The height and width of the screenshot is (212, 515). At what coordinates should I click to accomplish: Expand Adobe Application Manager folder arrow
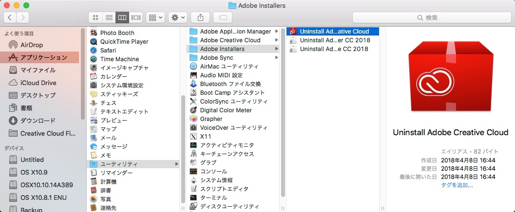tap(277, 32)
